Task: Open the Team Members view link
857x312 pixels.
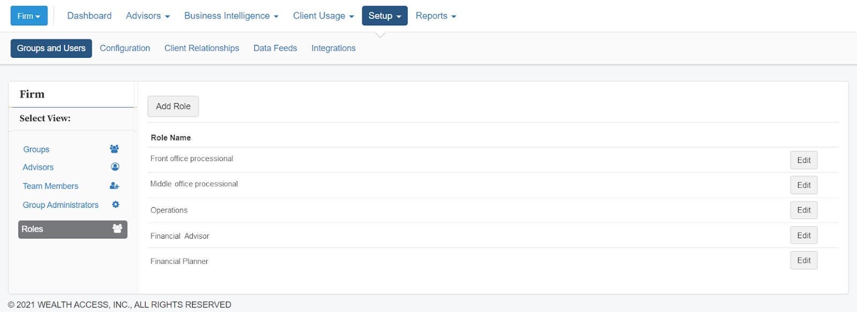Action: click(50, 186)
